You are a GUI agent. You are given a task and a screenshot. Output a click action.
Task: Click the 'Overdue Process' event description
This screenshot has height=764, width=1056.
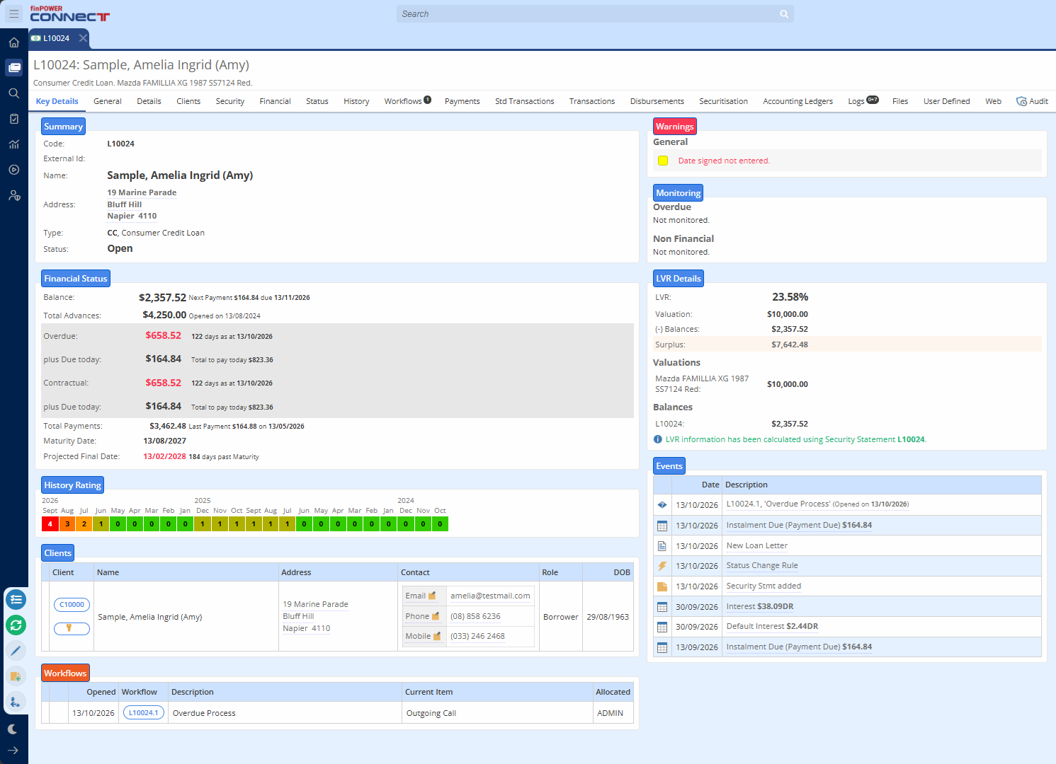(x=817, y=504)
